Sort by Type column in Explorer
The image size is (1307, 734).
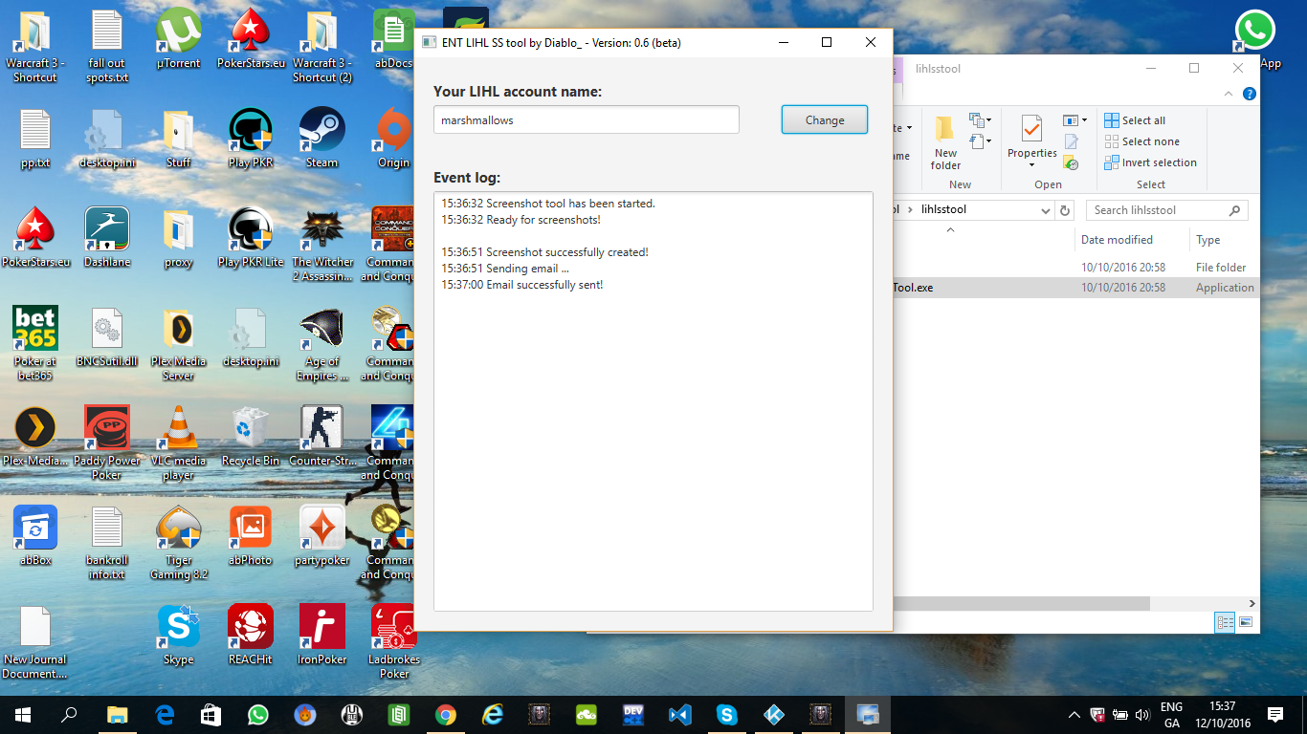[x=1207, y=240]
